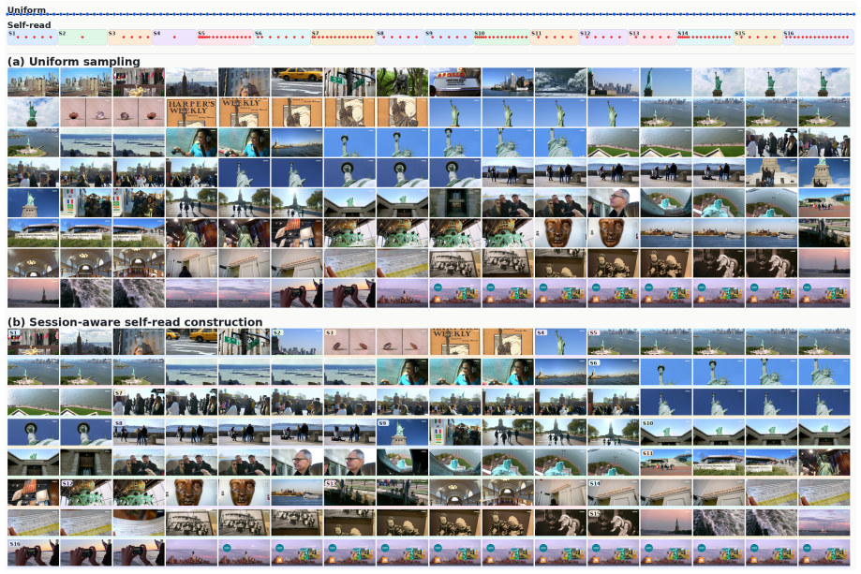Select session S4 segment in Self-read timeline
Viewport: 861px width, 574px height.
174,37
